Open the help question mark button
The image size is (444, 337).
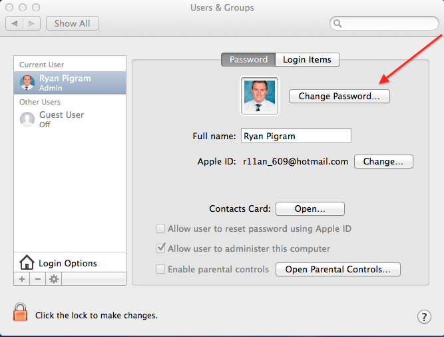pos(424,316)
